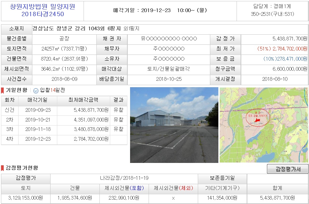Click the red bookmark icon beside 기일현황

coord(2,91)
